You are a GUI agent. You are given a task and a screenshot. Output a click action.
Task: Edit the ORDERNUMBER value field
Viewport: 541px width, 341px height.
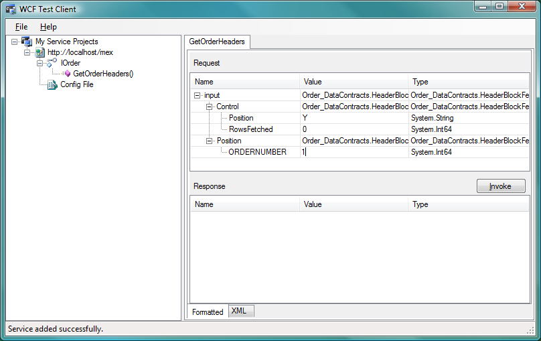pos(354,152)
